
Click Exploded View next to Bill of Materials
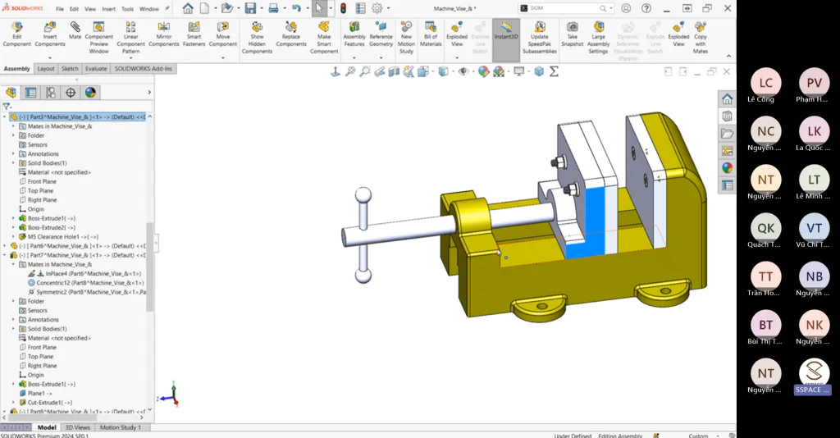[x=457, y=34]
